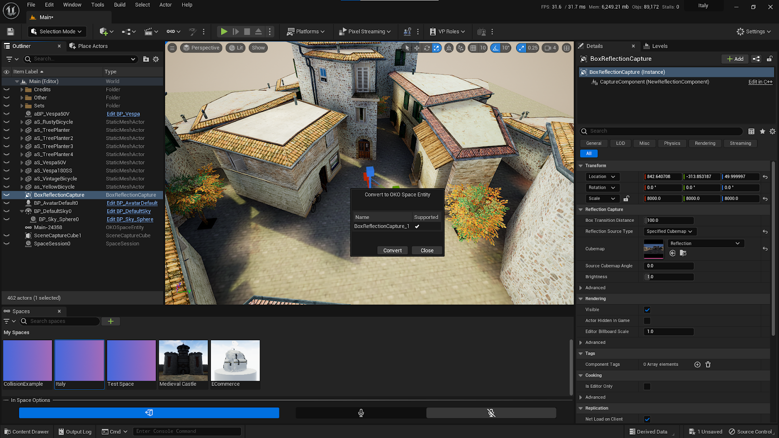Click the add space plus button
The height and width of the screenshot is (438, 779).
tap(111, 321)
